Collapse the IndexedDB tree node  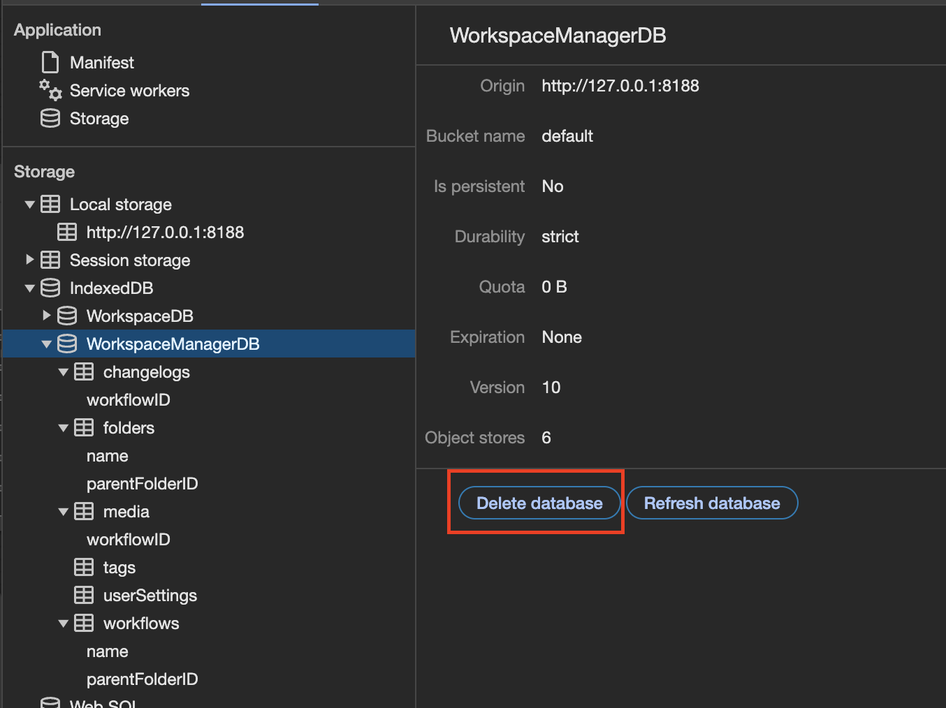pos(30,288)
